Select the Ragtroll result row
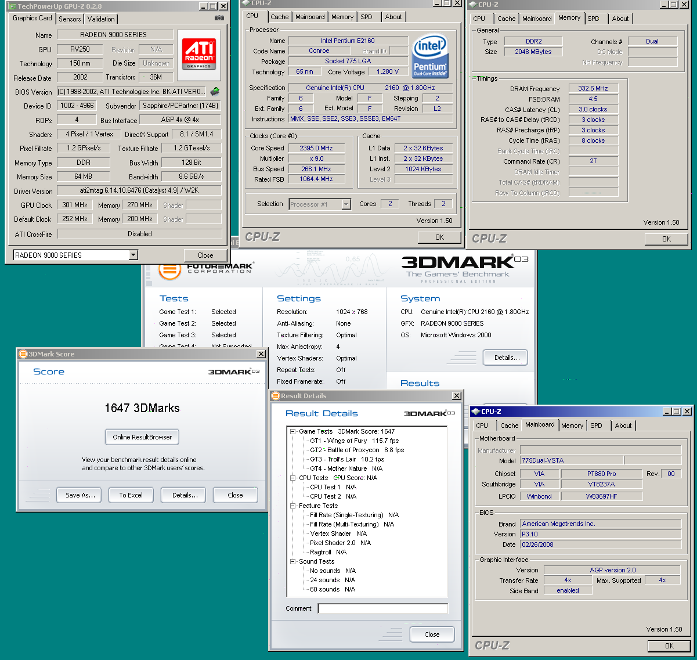Screen dimensions: 697x660 click(328, 552)
